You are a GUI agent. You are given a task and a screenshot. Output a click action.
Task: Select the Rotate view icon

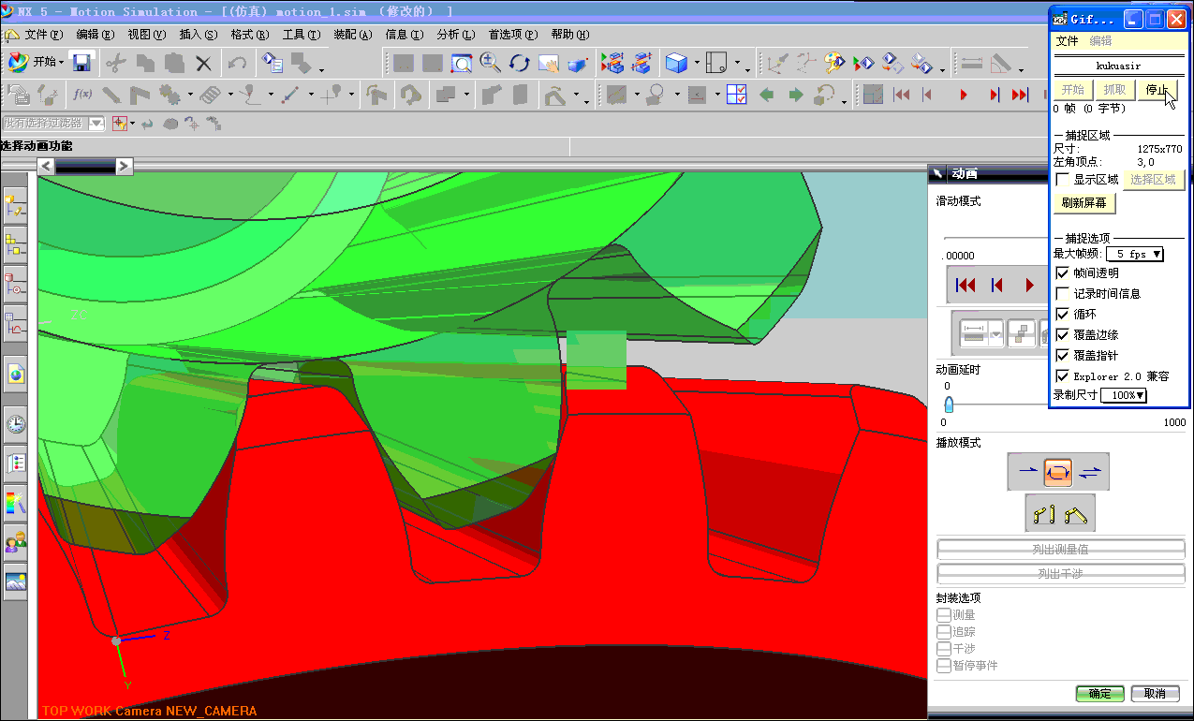[x=519, y=63]
